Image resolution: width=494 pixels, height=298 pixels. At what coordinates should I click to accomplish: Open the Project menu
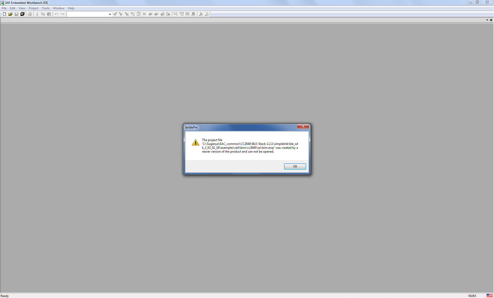click(x=33, y=8)
